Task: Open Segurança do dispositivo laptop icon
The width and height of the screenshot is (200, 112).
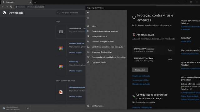Action: [x=88, y=52]
